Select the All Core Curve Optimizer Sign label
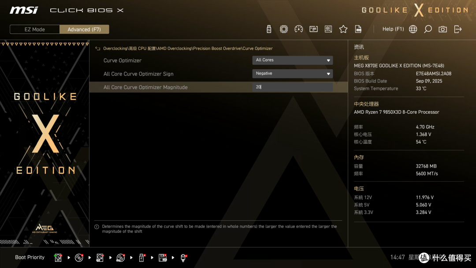The height and width of the screenshot is (268, 476). click(x=138, y=74)
